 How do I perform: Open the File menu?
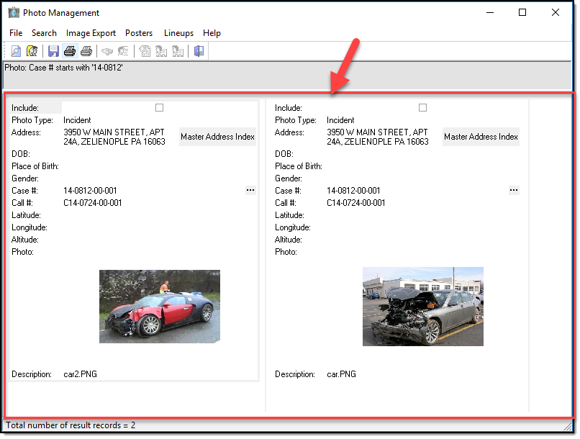pyautogui.click(x=16, y=33)
